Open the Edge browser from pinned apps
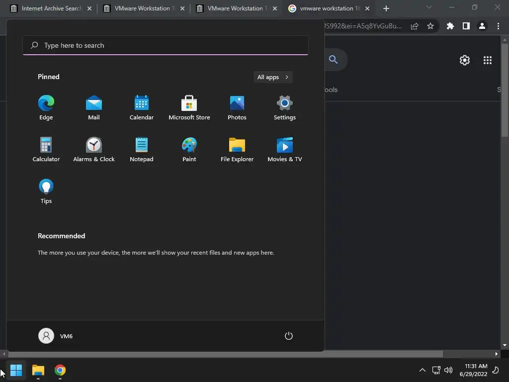The image size is (509, 382). 46,108
